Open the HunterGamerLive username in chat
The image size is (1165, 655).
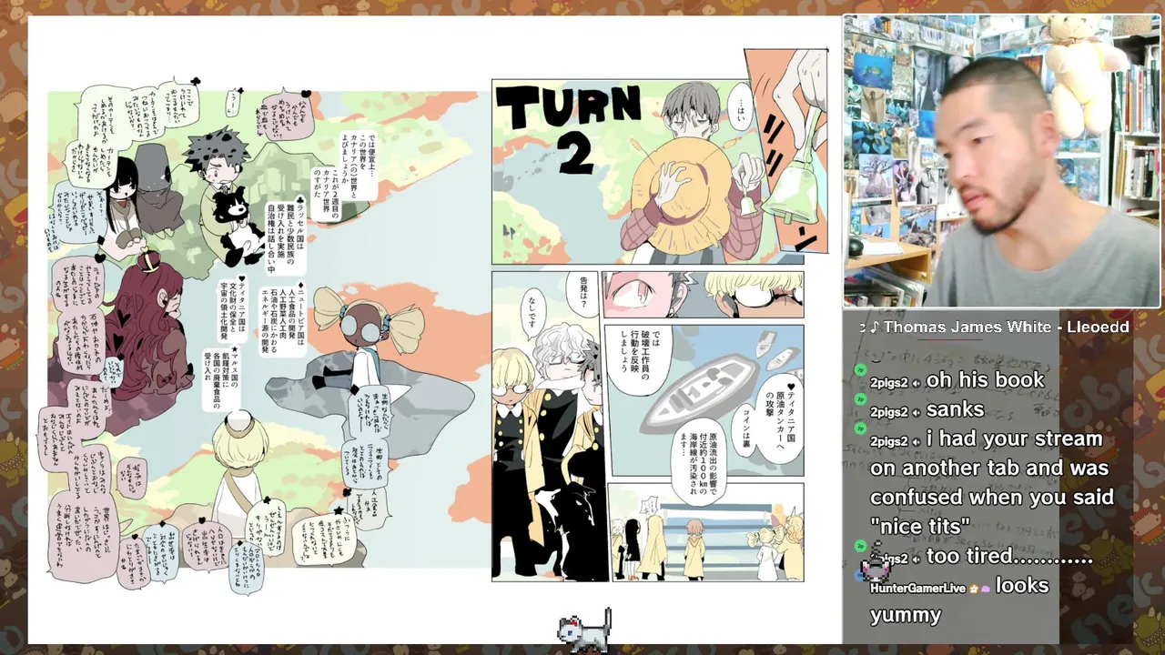click(918, 589)
